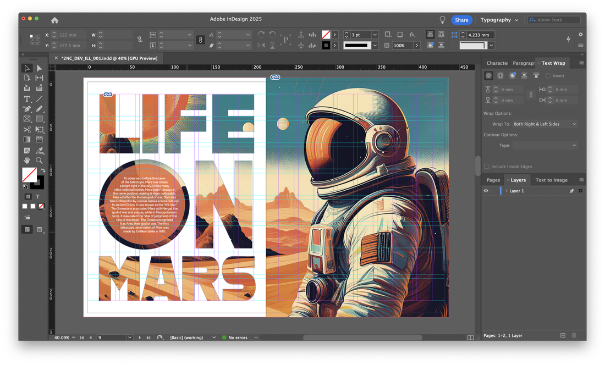Click the opacity 100% field
This screenshot has width=605, height=365.
pos(403,46)
